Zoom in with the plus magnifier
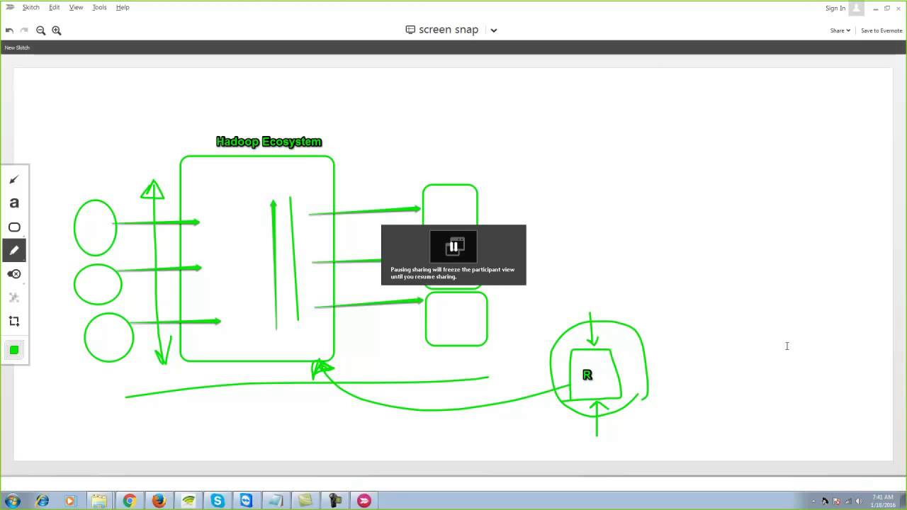 [57, 30]
